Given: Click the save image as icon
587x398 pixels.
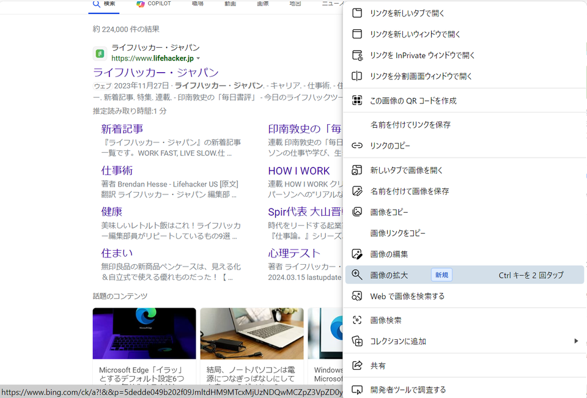Looking at the screenshot, I should click(x=357, y=191).
